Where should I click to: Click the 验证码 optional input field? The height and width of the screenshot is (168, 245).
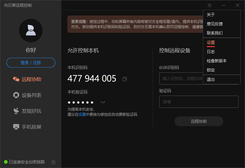[199, 102]
